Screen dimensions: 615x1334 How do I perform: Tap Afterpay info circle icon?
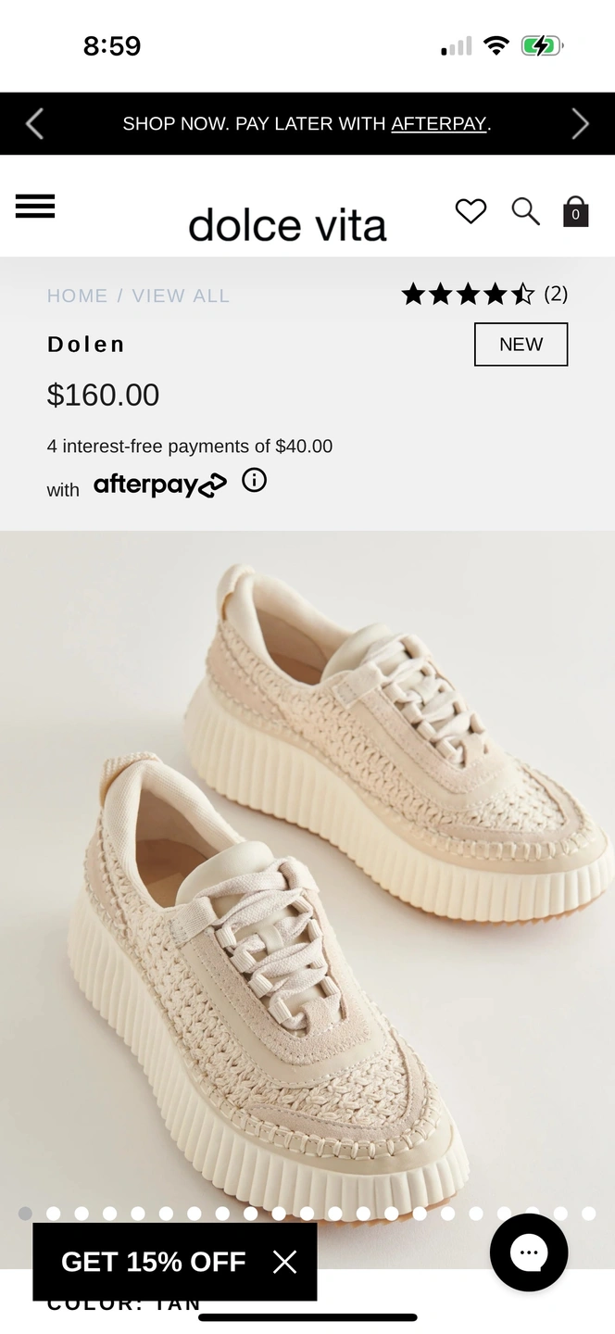254,481
